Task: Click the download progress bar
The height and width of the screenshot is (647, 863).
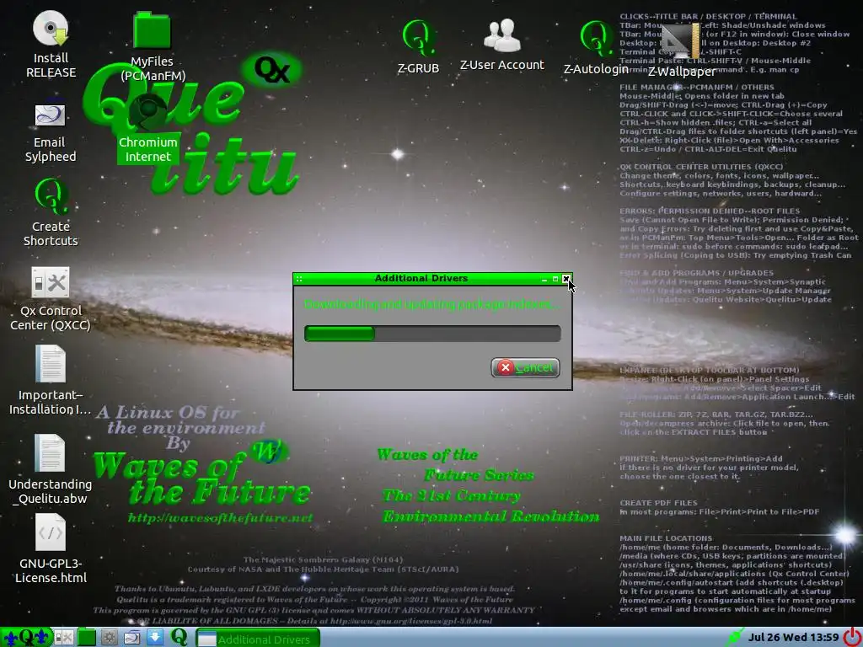Action: point(432,334)
